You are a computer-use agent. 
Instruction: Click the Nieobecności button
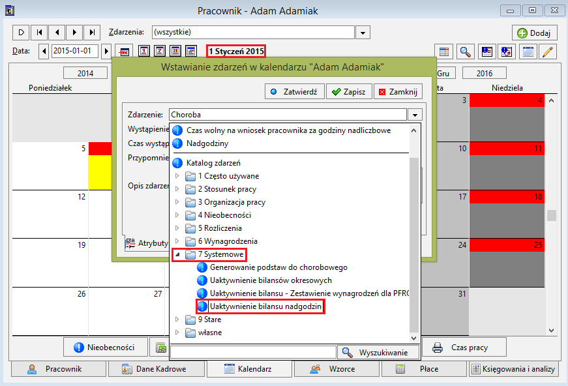(106, 348)
